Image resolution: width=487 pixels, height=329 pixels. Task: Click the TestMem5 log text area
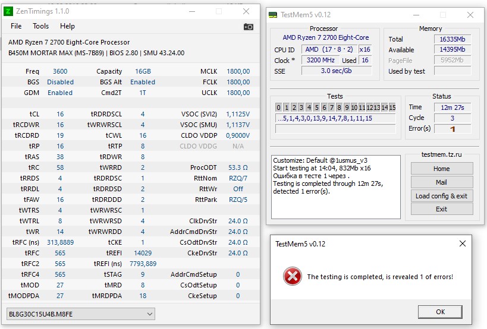click(336, 187)
